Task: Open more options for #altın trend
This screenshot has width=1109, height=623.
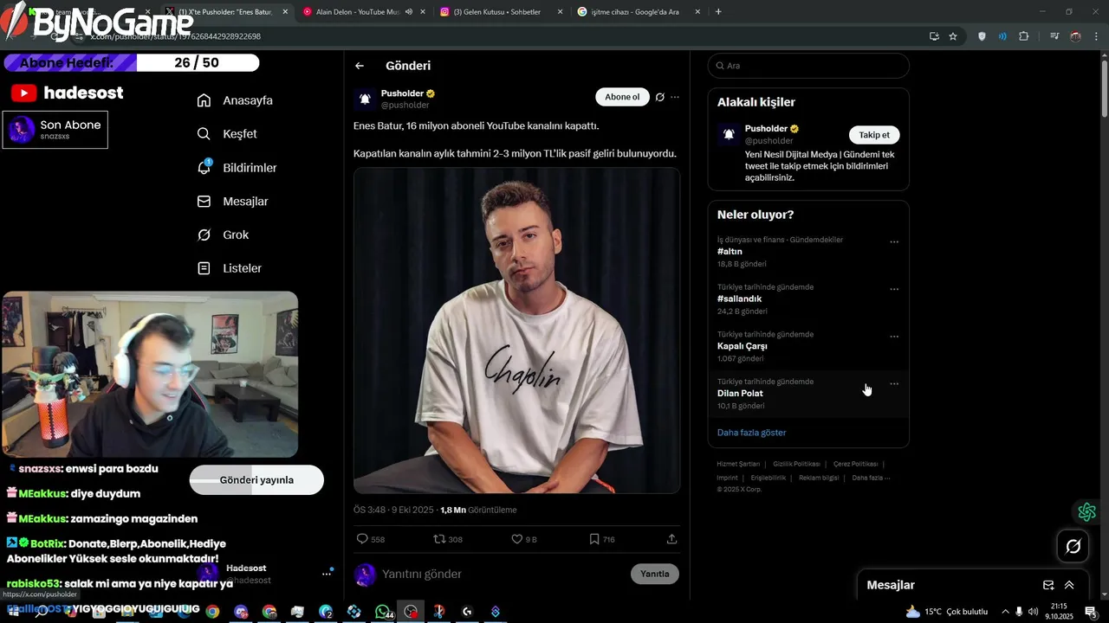Action: coord(894,242)
